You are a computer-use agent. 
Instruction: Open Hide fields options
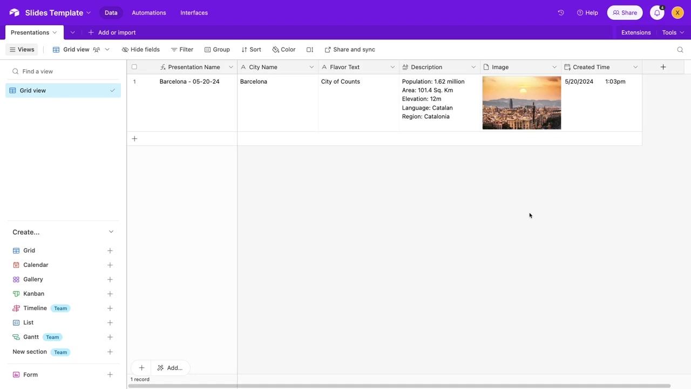[x=141, y=50]
